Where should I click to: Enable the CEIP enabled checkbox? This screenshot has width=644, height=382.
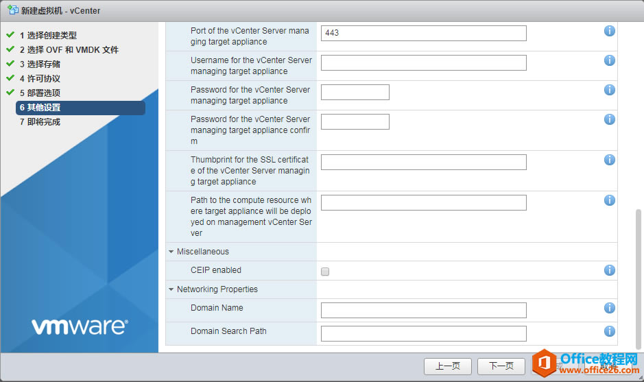[325, 272]
